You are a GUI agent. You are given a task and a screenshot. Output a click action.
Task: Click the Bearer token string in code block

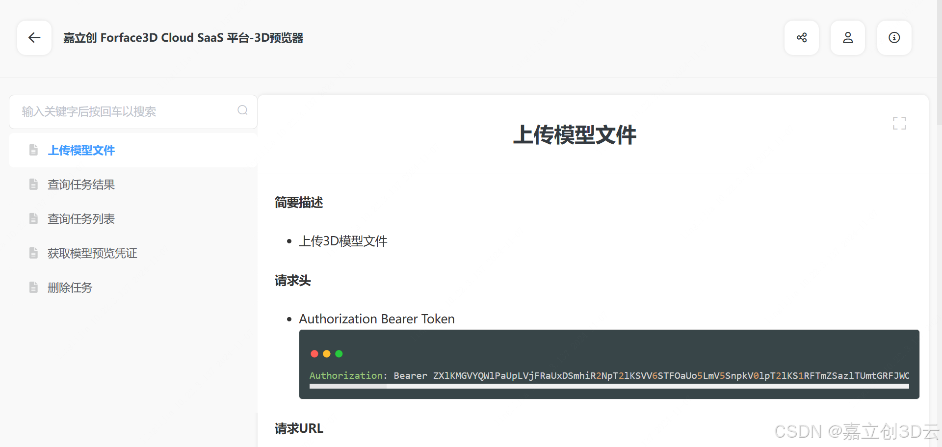(x=671, y=376)
